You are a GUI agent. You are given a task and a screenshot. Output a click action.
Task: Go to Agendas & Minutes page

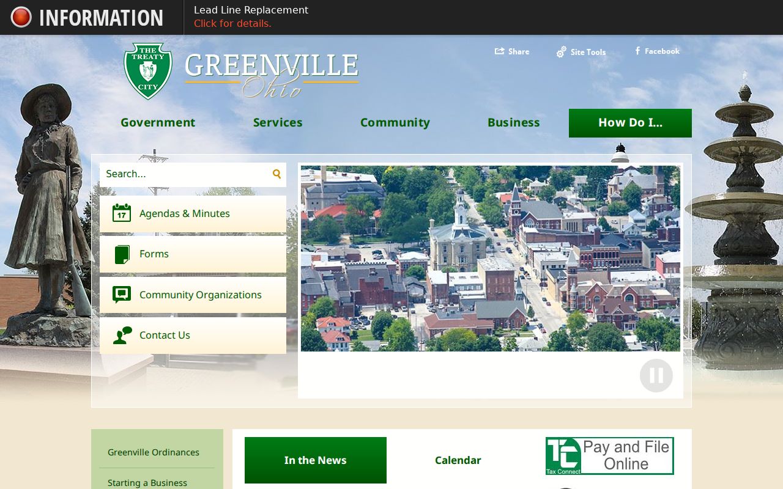pos(193,213)
